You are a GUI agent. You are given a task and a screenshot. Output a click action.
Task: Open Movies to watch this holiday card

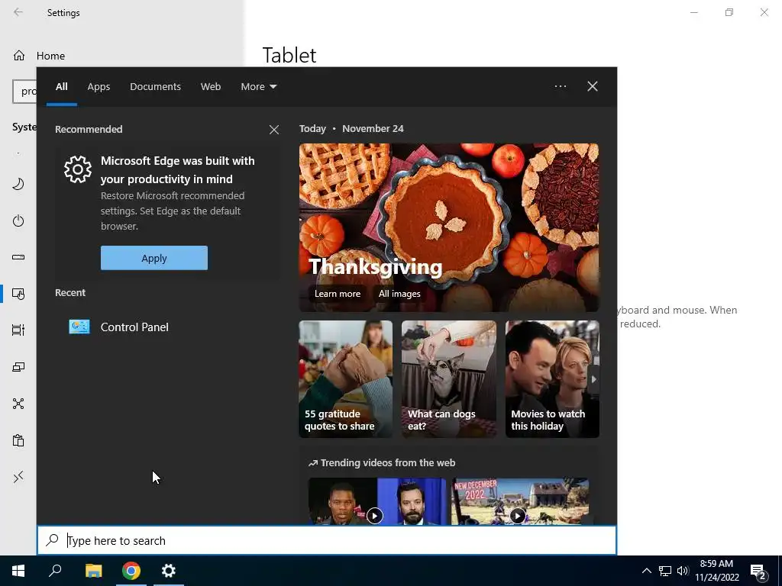coord(552,379)
